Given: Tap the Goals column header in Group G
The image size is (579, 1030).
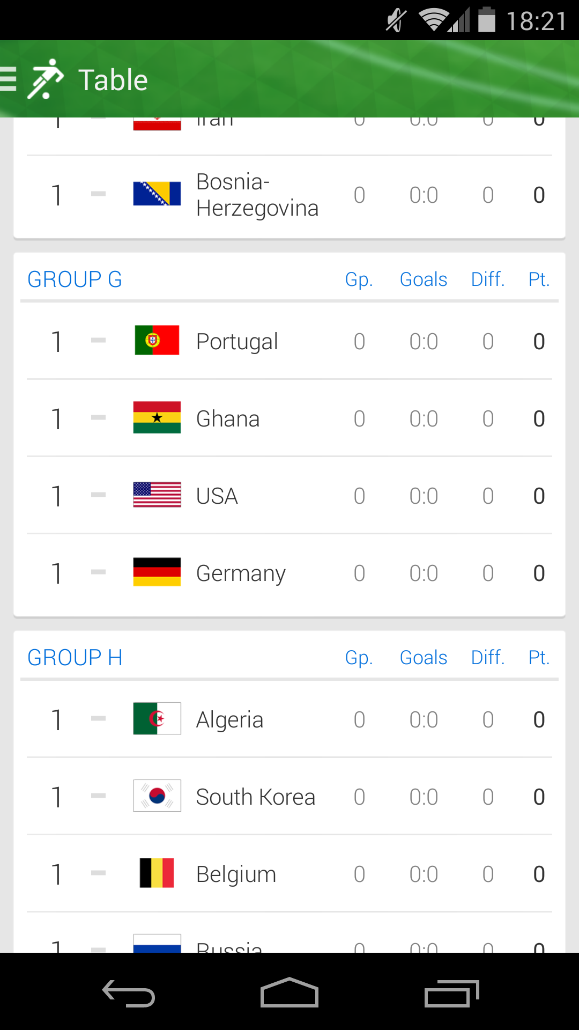Looking at the screenshot, I should pyautogui.click(x=424, y=279).
